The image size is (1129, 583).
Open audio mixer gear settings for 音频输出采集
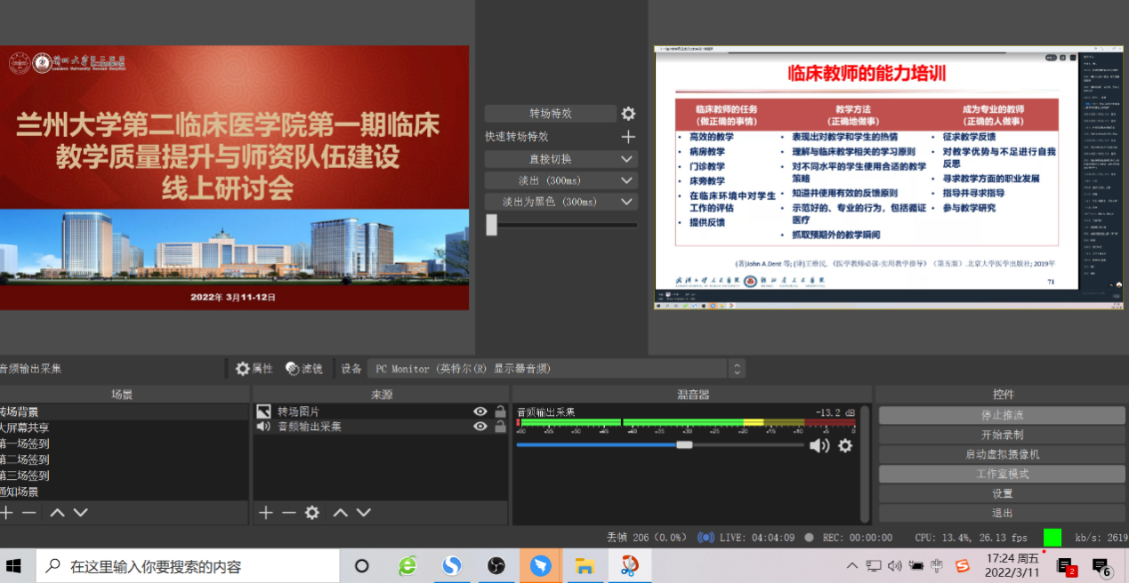[x=845, y=445]
